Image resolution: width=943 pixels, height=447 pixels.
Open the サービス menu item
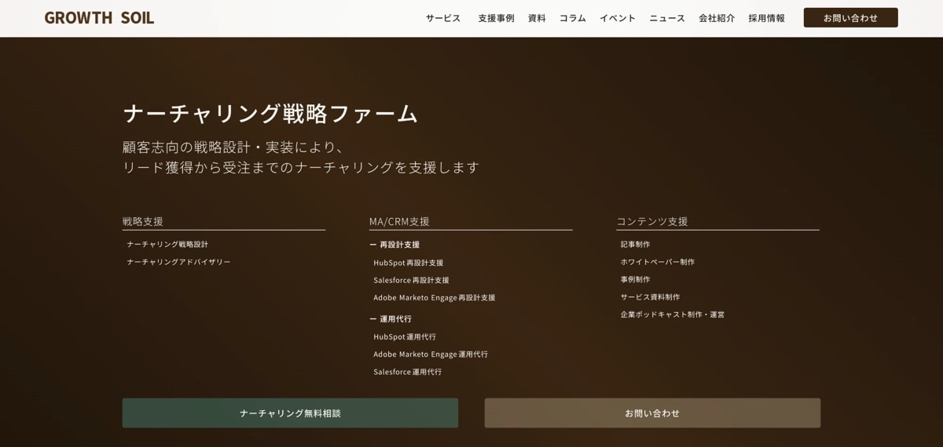coord(443,18)
